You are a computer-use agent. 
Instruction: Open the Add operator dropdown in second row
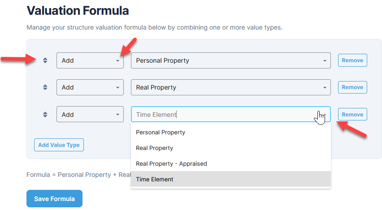pos(90,87)
